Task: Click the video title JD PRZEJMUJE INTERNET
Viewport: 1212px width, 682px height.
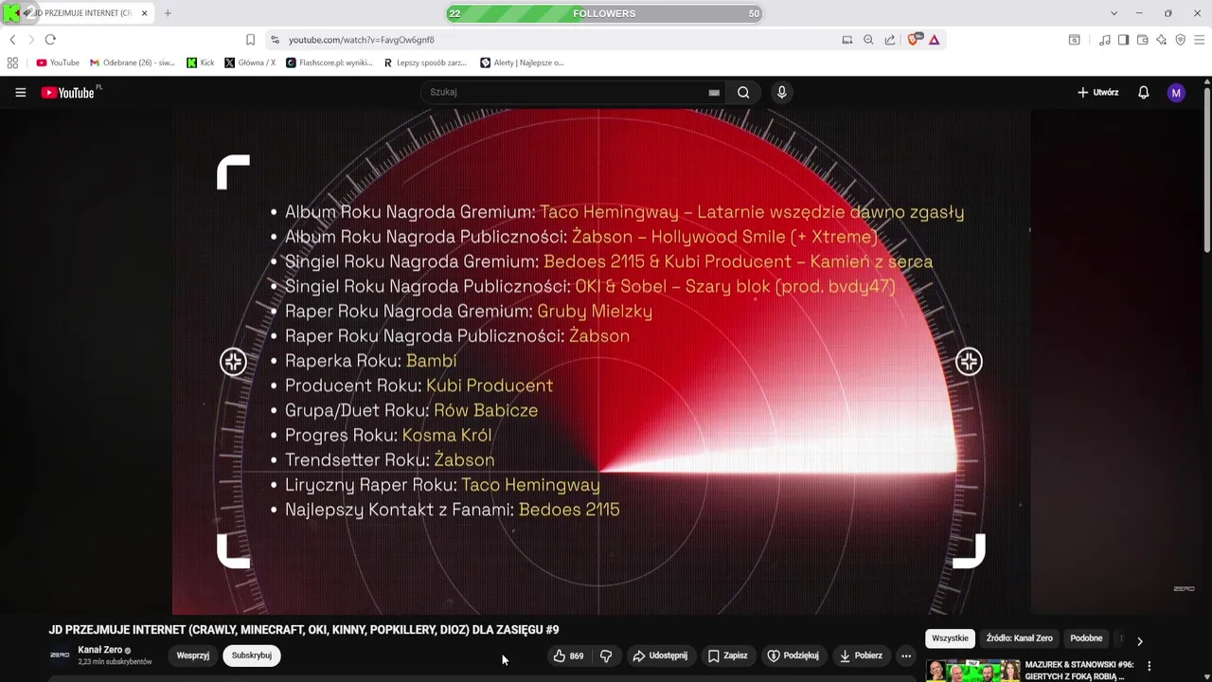Action: click(304, 630)
